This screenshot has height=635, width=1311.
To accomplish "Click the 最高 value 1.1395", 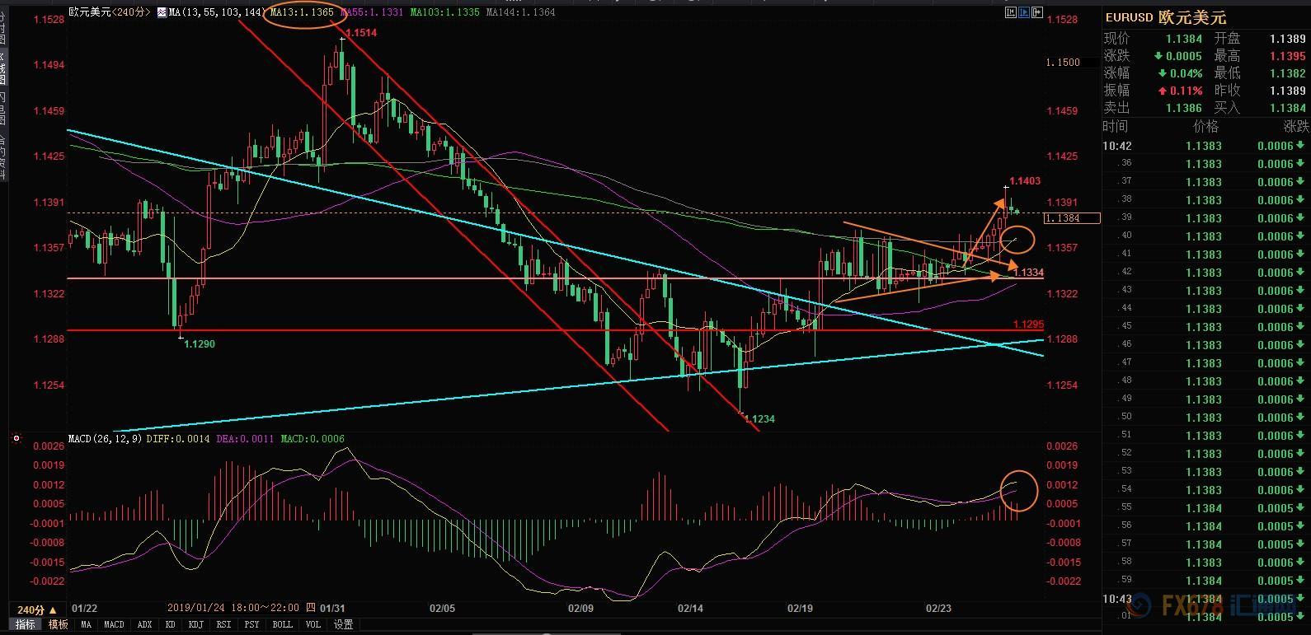I will [x=1288, y=56].
